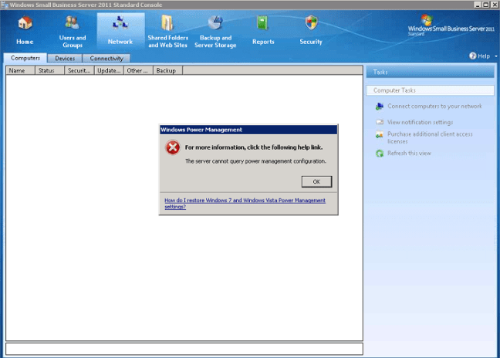Viewport: 500px width, 358px height.
Task: Click the red error icon in dialog
Action: (173, 147)
